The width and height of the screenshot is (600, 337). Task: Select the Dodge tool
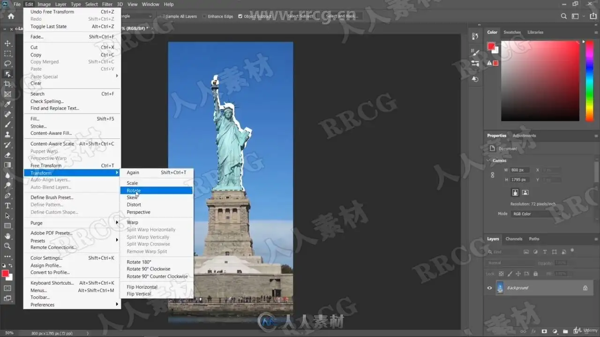[x=7, y=185]
